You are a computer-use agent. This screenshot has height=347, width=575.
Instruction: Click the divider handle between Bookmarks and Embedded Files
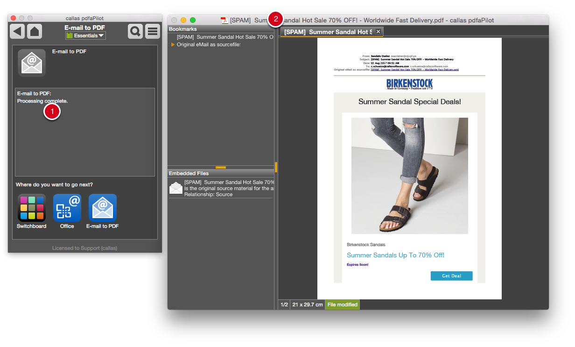221,167
